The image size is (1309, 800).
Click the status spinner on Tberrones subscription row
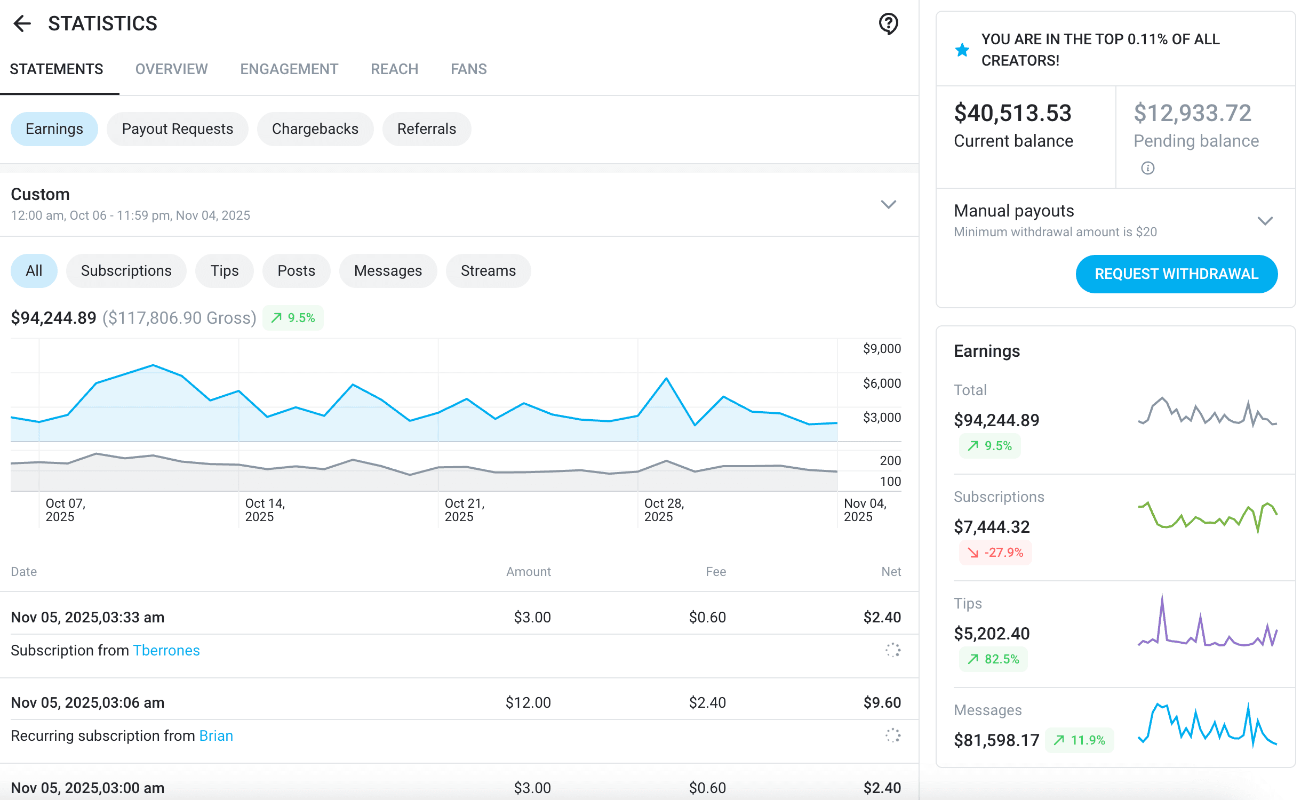pos(892,650)
